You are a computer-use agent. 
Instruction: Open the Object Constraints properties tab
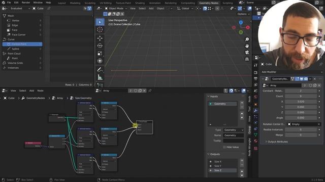(255, 129)
